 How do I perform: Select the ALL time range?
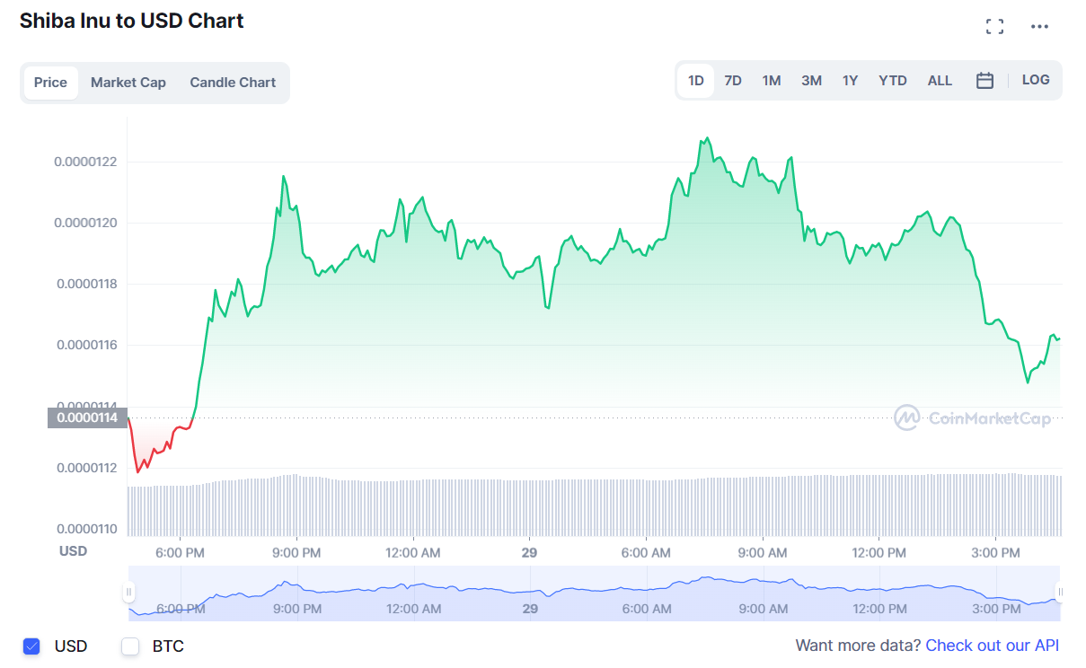pos(940,81)
